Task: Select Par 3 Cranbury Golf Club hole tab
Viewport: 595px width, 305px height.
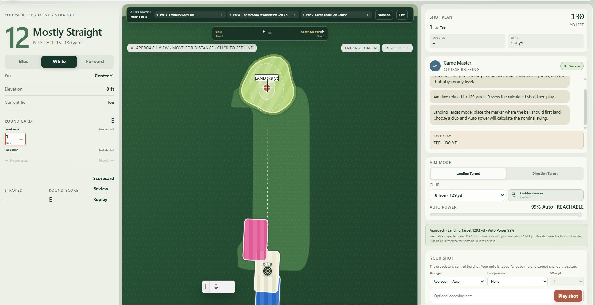Action: pos(190,15)
